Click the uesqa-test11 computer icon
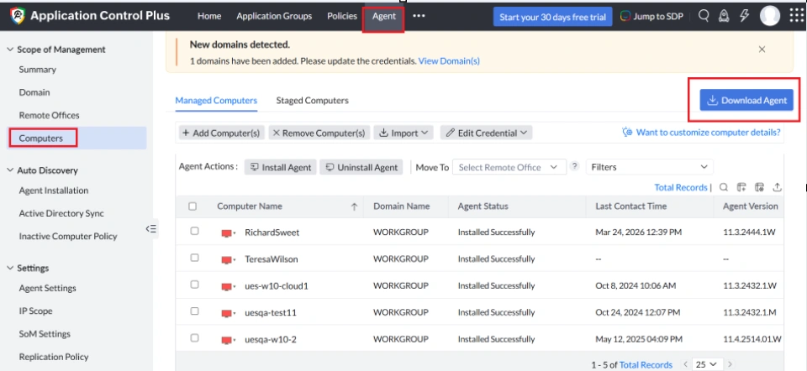The height and width of the screenshot is (371, 807). 226,313
